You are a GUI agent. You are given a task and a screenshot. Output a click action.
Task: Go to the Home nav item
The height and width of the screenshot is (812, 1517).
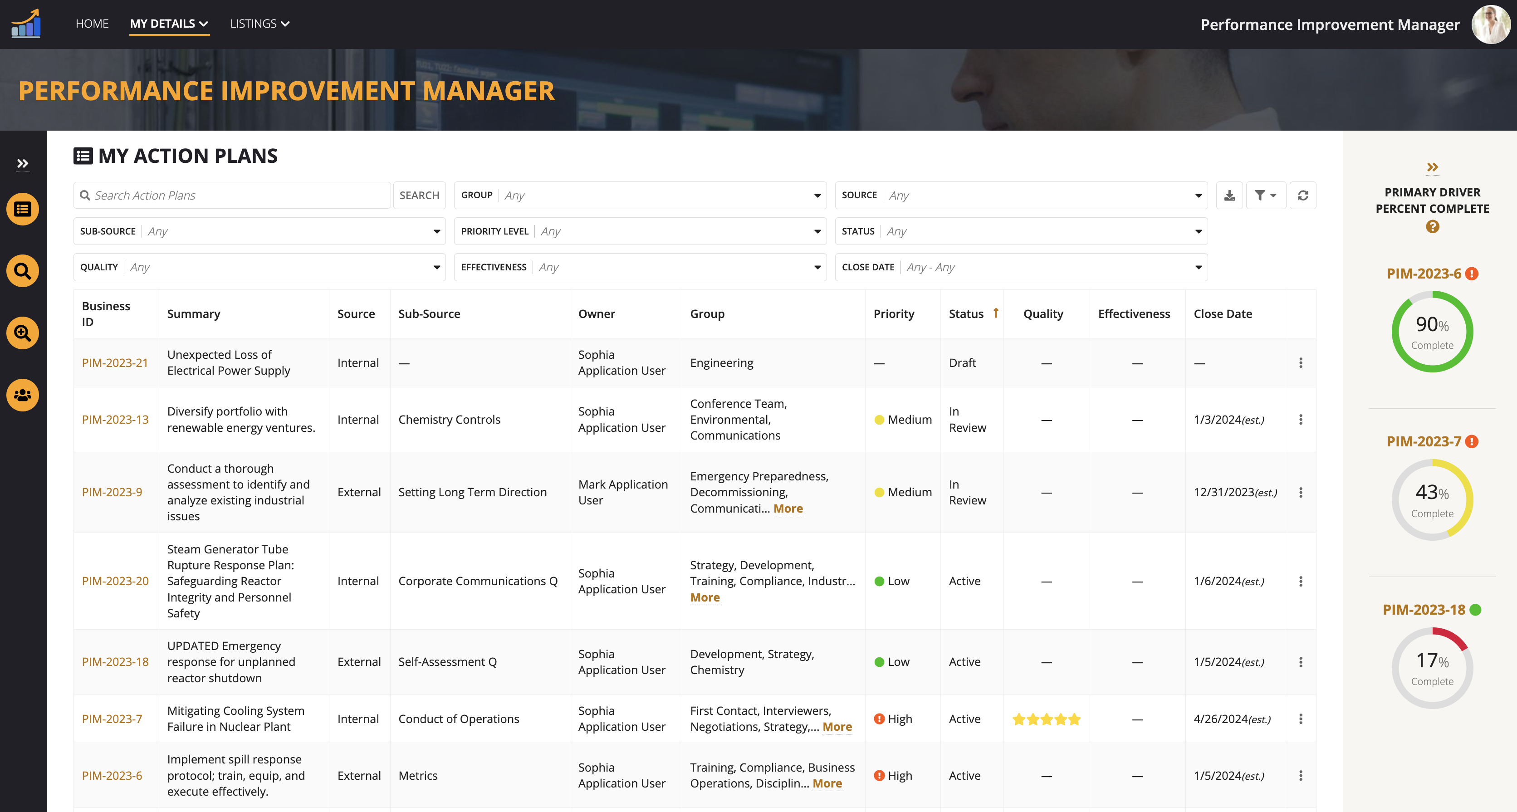point(92,24)
